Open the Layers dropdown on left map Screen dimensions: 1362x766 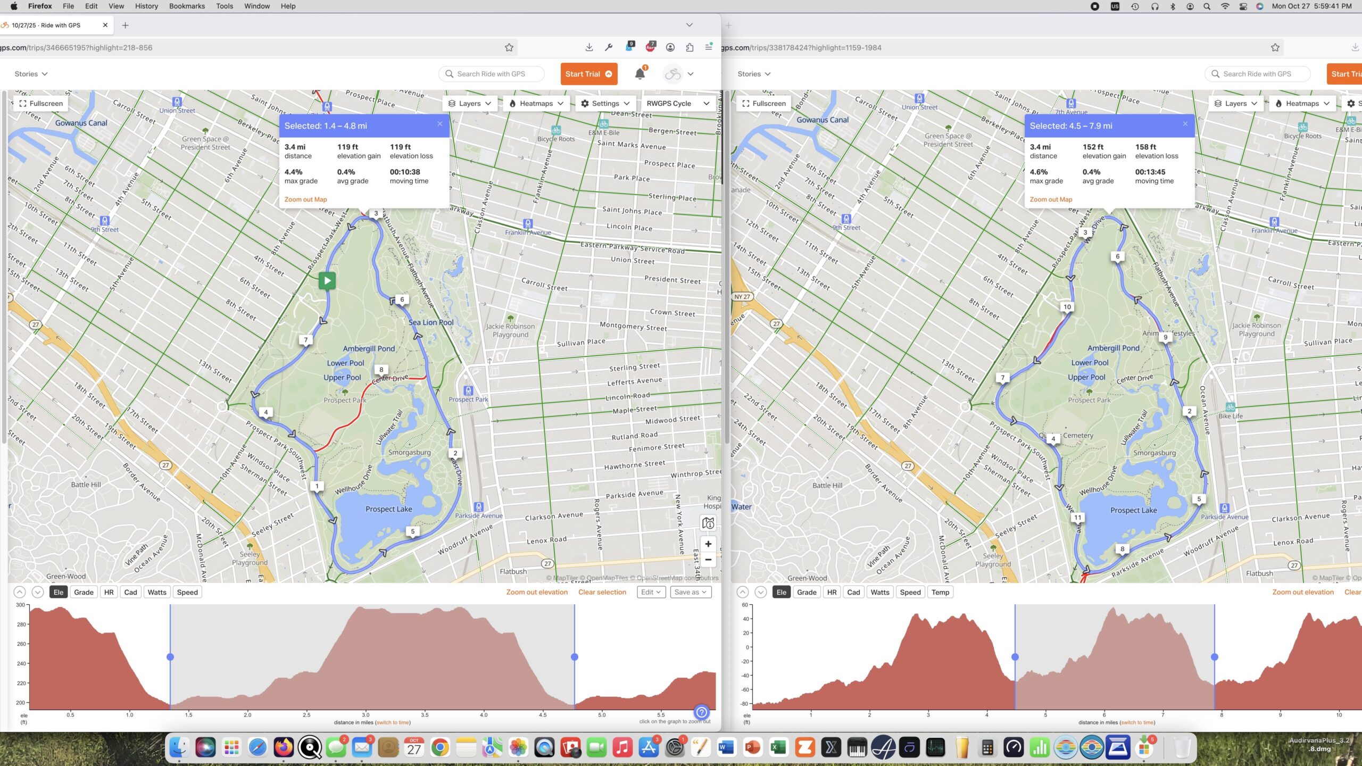(470, 103)
